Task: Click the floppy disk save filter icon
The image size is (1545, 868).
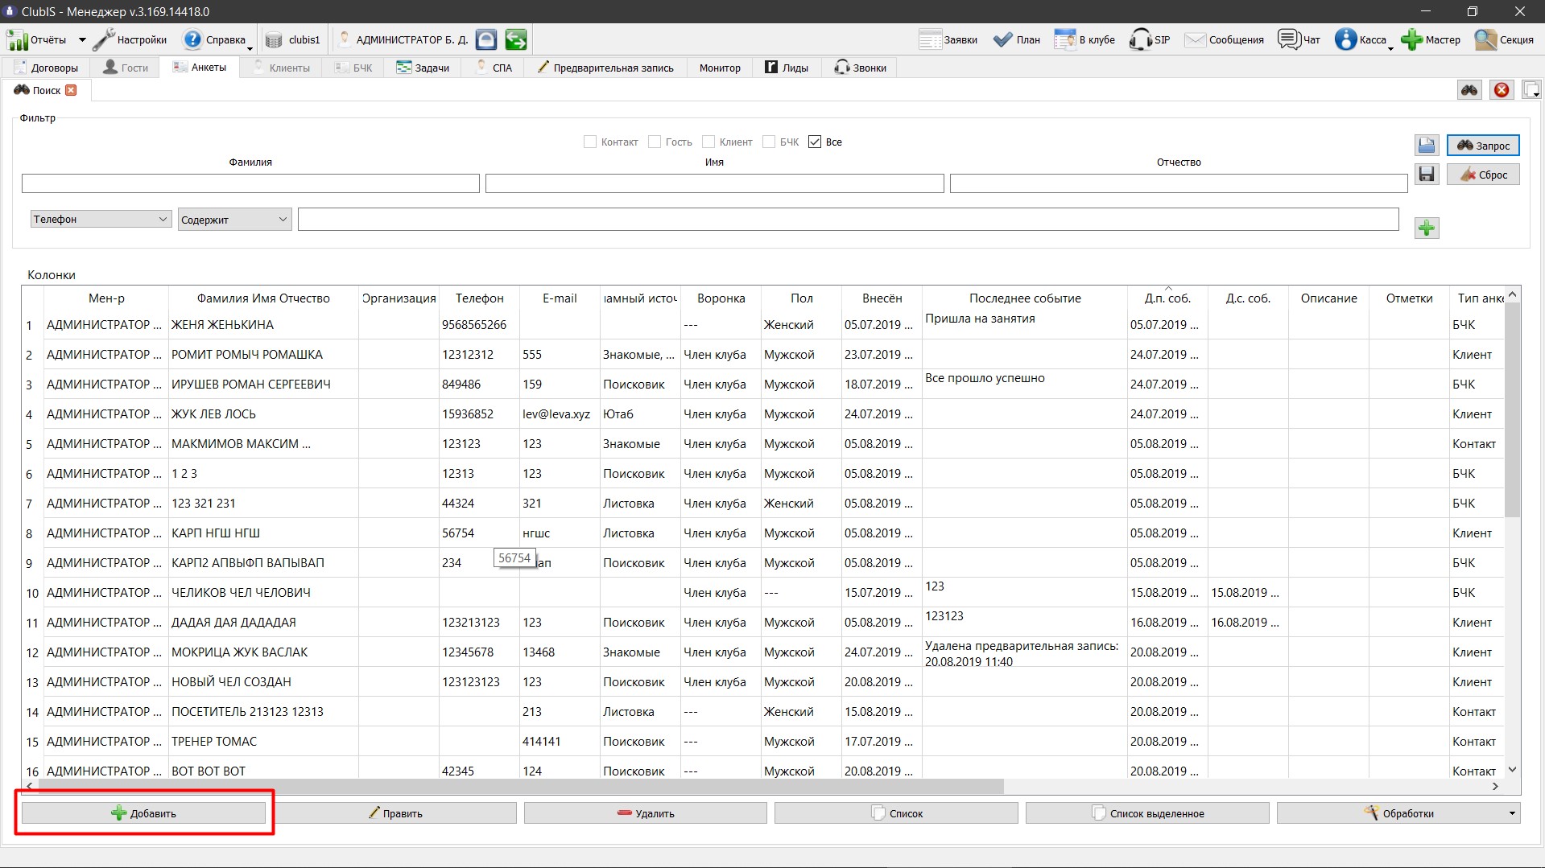Action: point(1427,175)
